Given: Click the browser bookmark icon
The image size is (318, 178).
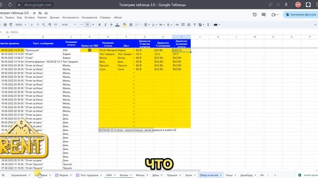Looking at the screenshot, I should 286,4.
